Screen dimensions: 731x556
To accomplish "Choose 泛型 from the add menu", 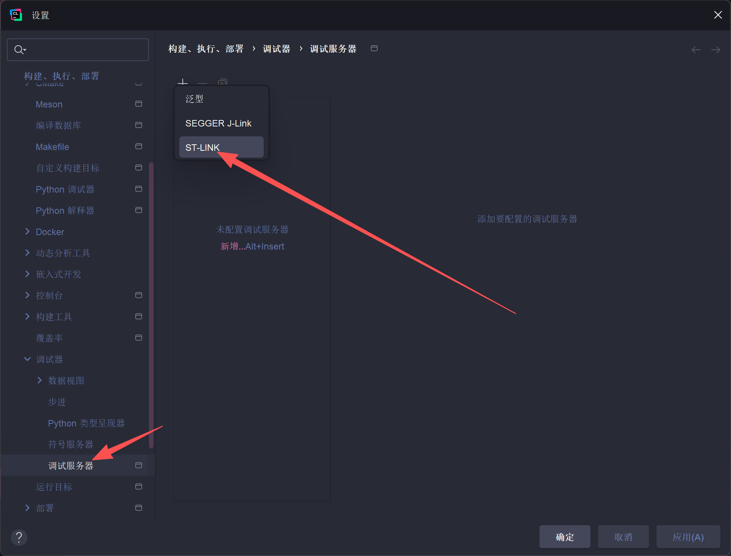I will click(x=222, y=99).
